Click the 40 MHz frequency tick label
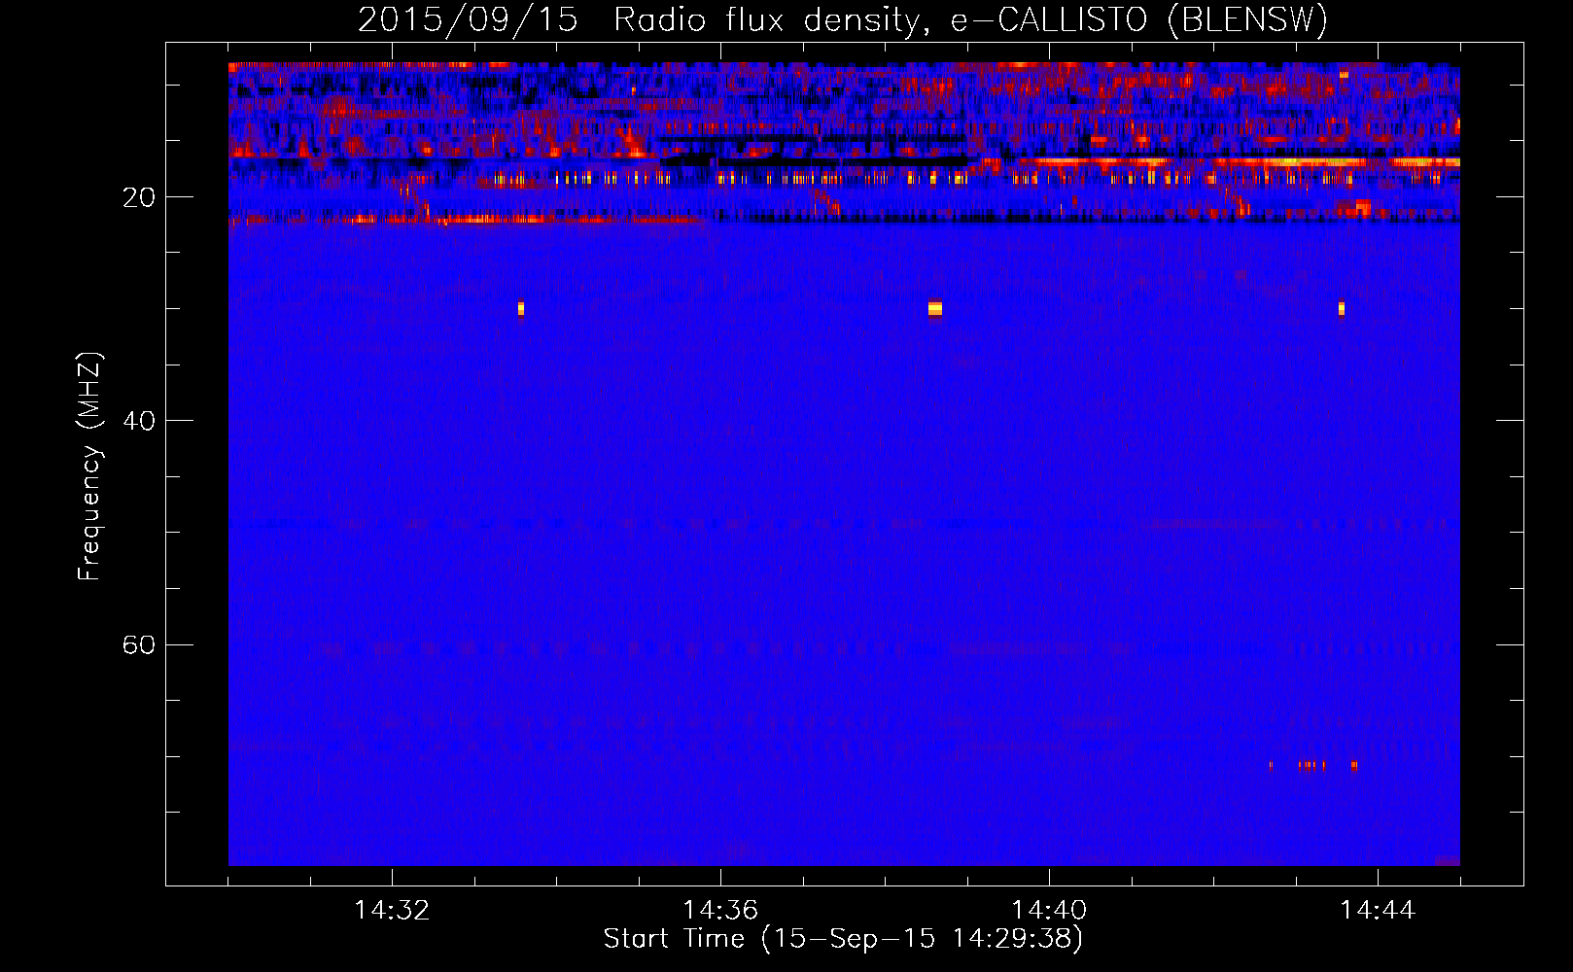This screenshot has width=1573, height=972. click(139, 421)
